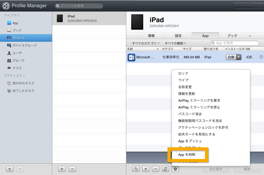Viewport: 264px width, 175px height.
Task: Select iPad SAKUMA HIROSHI in device list
Action: click(x=89, y=18)
